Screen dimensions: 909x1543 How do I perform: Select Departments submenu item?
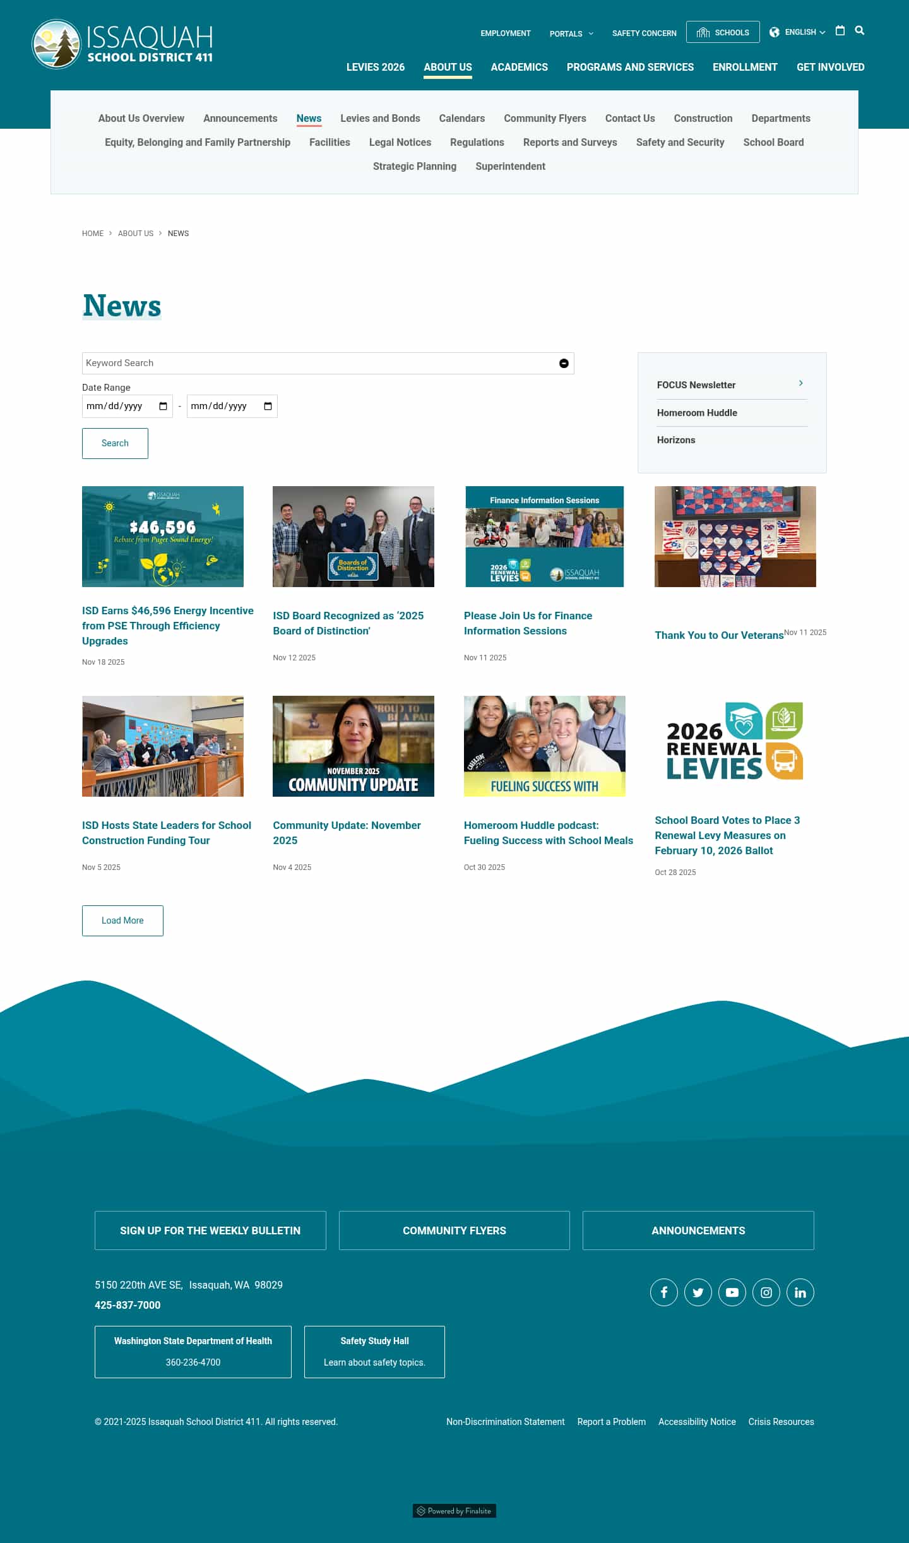781,119
